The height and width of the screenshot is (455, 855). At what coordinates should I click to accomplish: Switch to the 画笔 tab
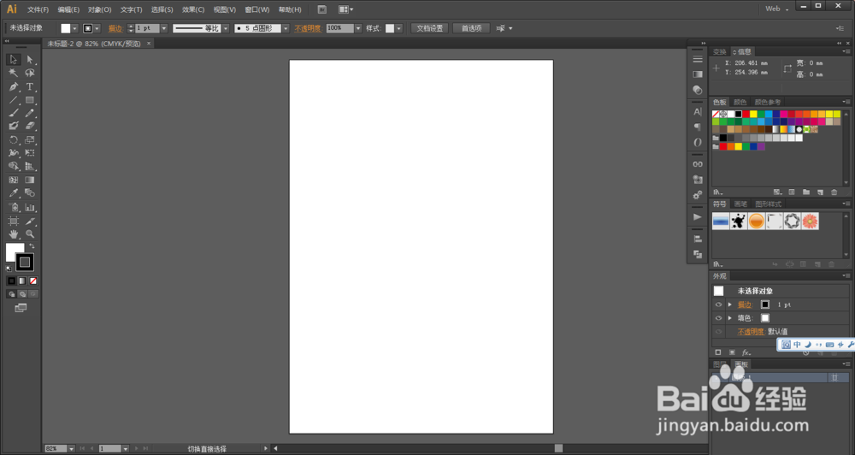click(740, 204)
